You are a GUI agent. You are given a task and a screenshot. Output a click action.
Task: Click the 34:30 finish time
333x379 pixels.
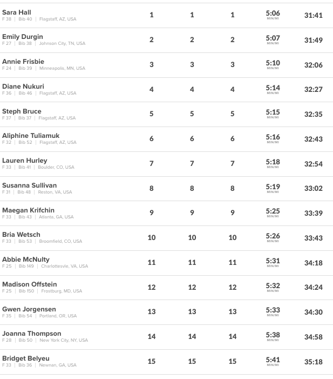tap(313, 312)
